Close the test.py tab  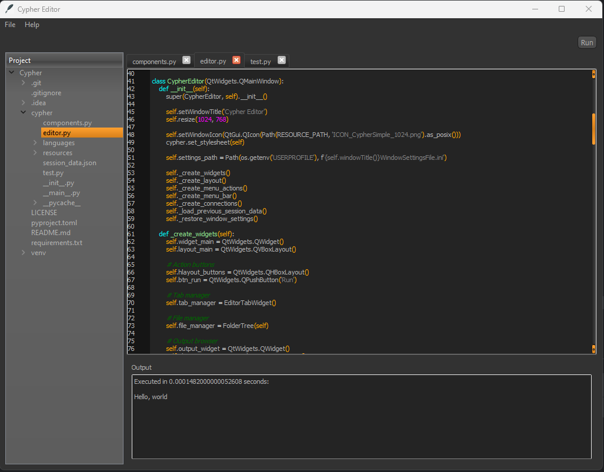[282, 60]
